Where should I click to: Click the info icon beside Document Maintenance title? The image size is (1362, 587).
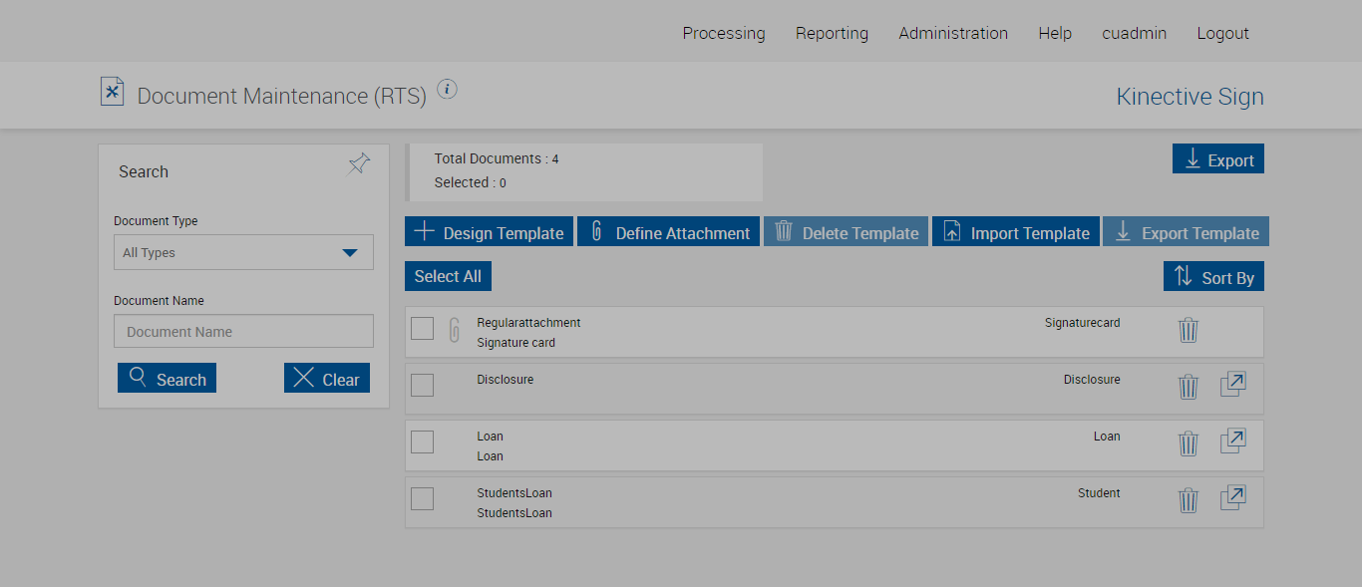[x=448, y=90]
